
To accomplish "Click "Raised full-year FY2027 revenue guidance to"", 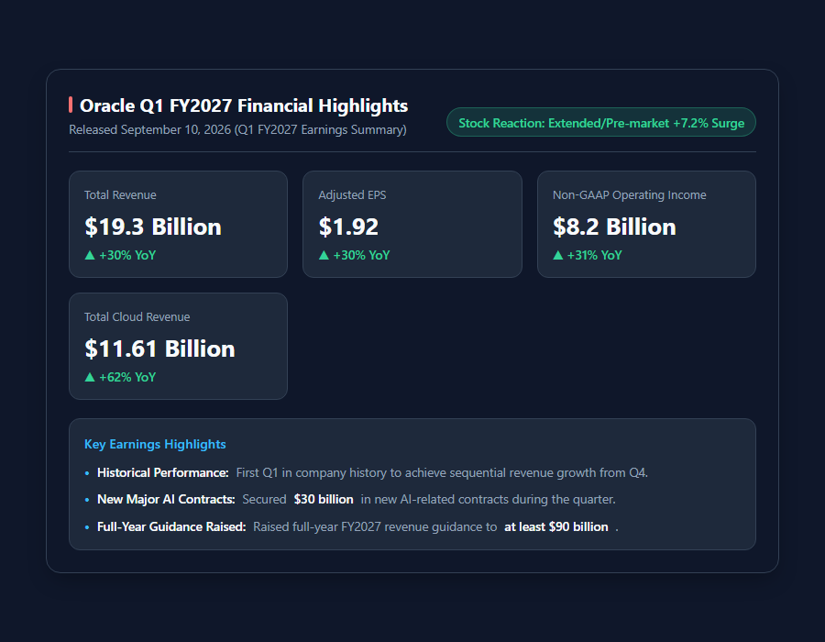I will point(375,526).
